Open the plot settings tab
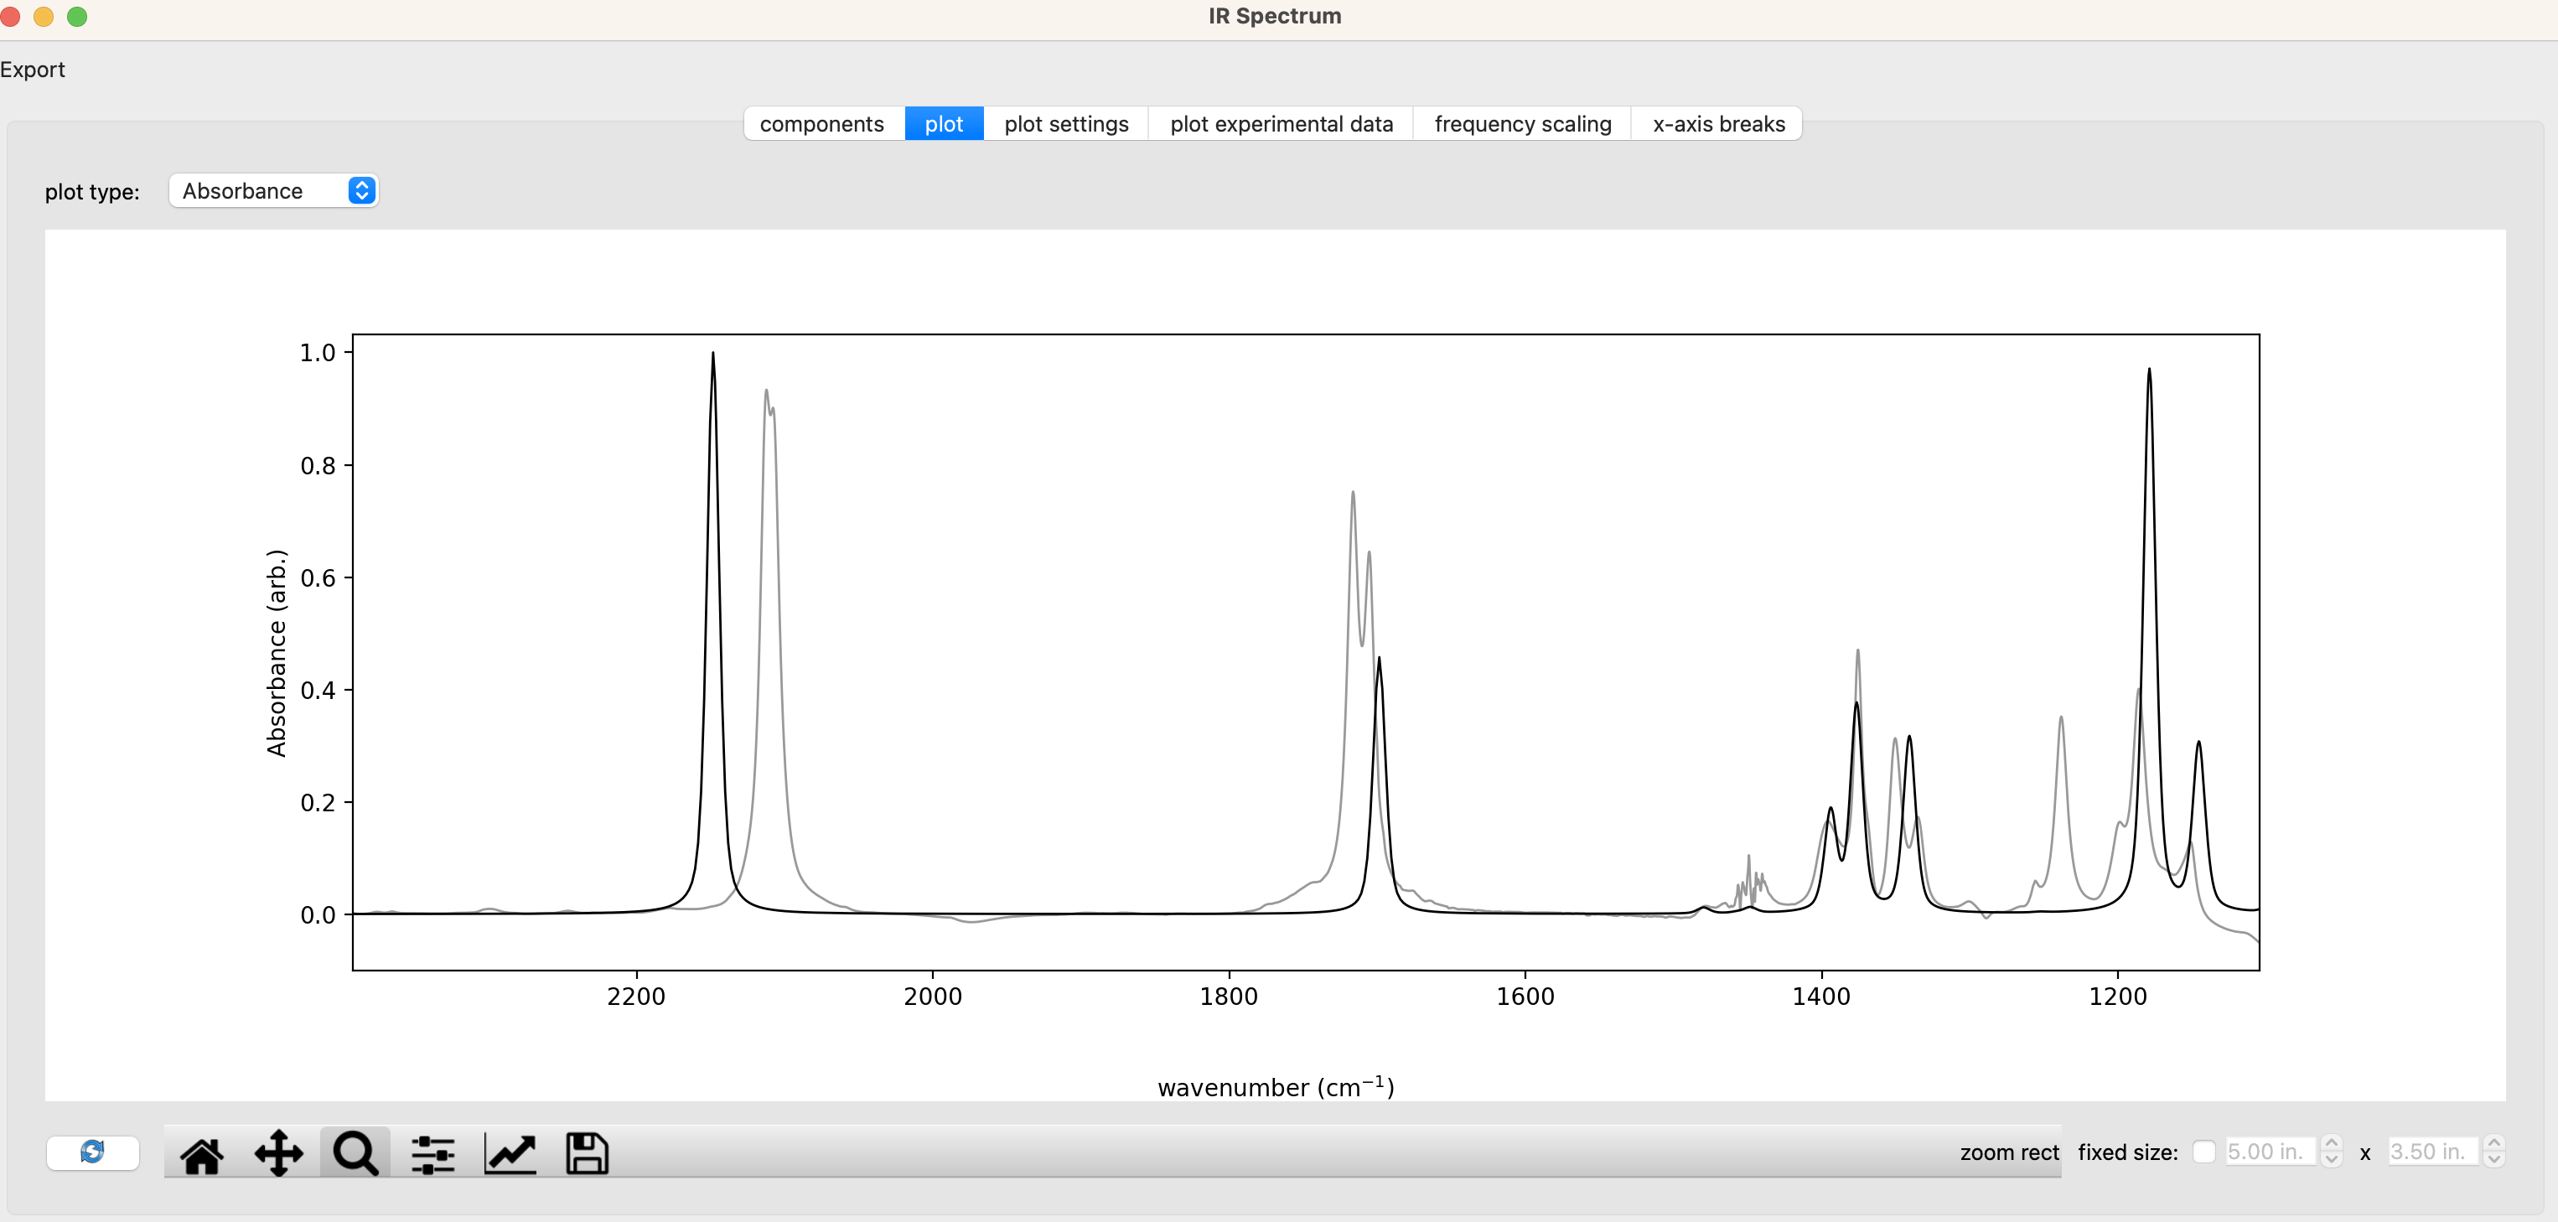Image resolution: width=2558 pixels, height=1222 pixels. coord(1066,124)
